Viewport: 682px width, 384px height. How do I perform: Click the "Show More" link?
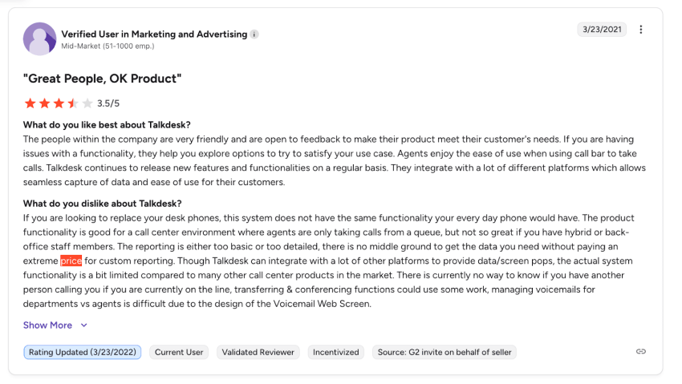[47, 325]
